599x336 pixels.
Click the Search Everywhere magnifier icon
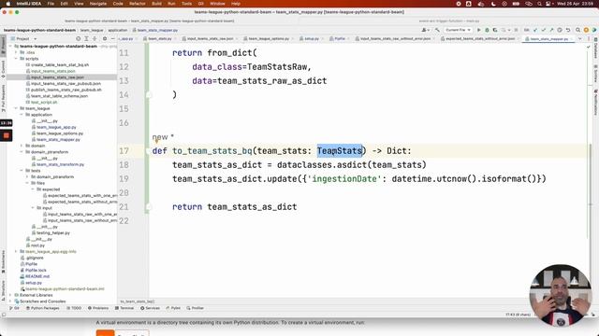(578, 30)
